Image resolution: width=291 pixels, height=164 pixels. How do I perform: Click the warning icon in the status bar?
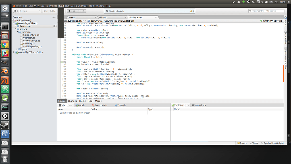point(191,11)
